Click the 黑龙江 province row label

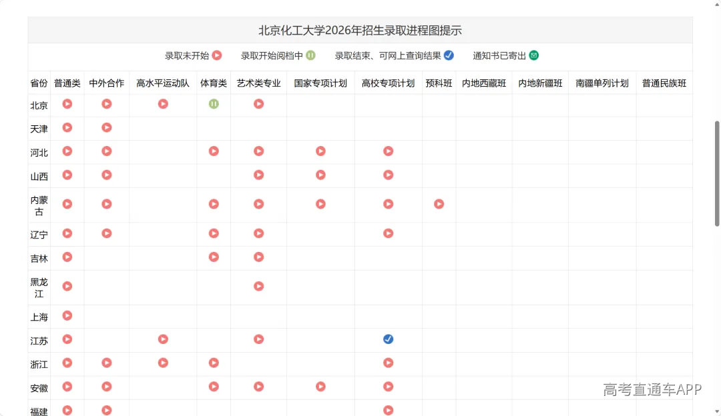[x=39, y=288]
